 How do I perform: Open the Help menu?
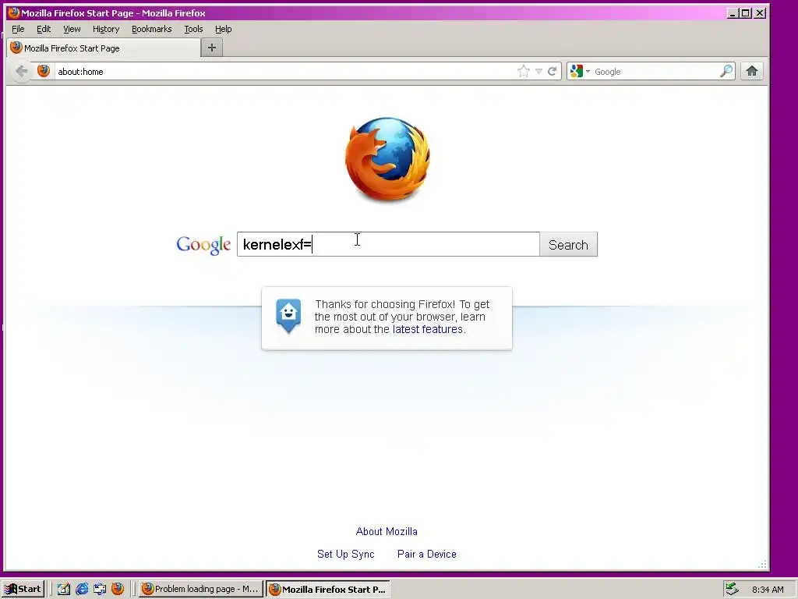click(223, 29)
